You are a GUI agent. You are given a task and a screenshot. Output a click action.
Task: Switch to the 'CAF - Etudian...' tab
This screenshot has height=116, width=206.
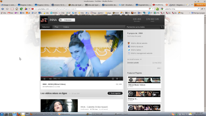[x=126, y=5]
